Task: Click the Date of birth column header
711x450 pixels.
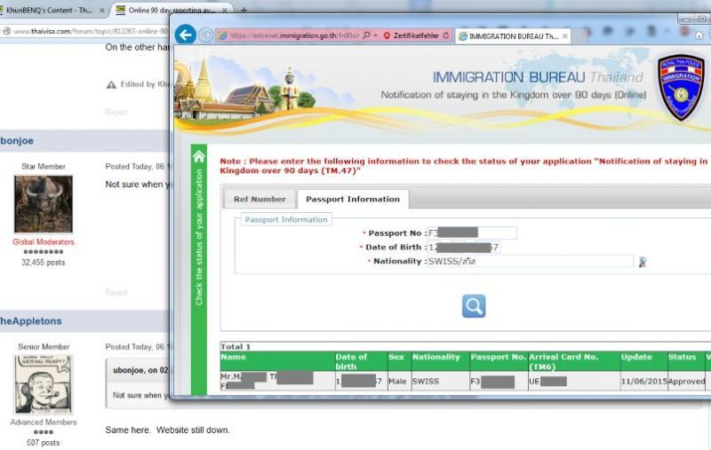Action: click(361, 361)
